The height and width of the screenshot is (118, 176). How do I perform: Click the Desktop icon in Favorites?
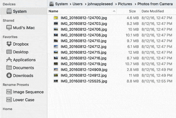[9, 52]
